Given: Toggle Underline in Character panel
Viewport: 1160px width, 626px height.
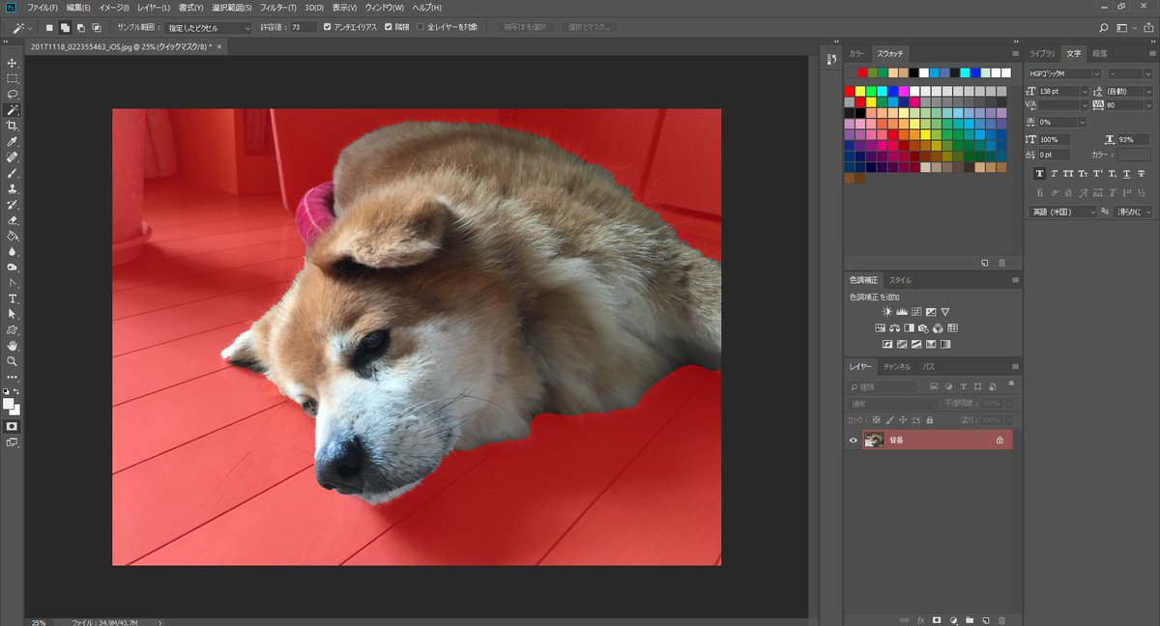Looking at the screenshot, I should [x=1127, y=174].
